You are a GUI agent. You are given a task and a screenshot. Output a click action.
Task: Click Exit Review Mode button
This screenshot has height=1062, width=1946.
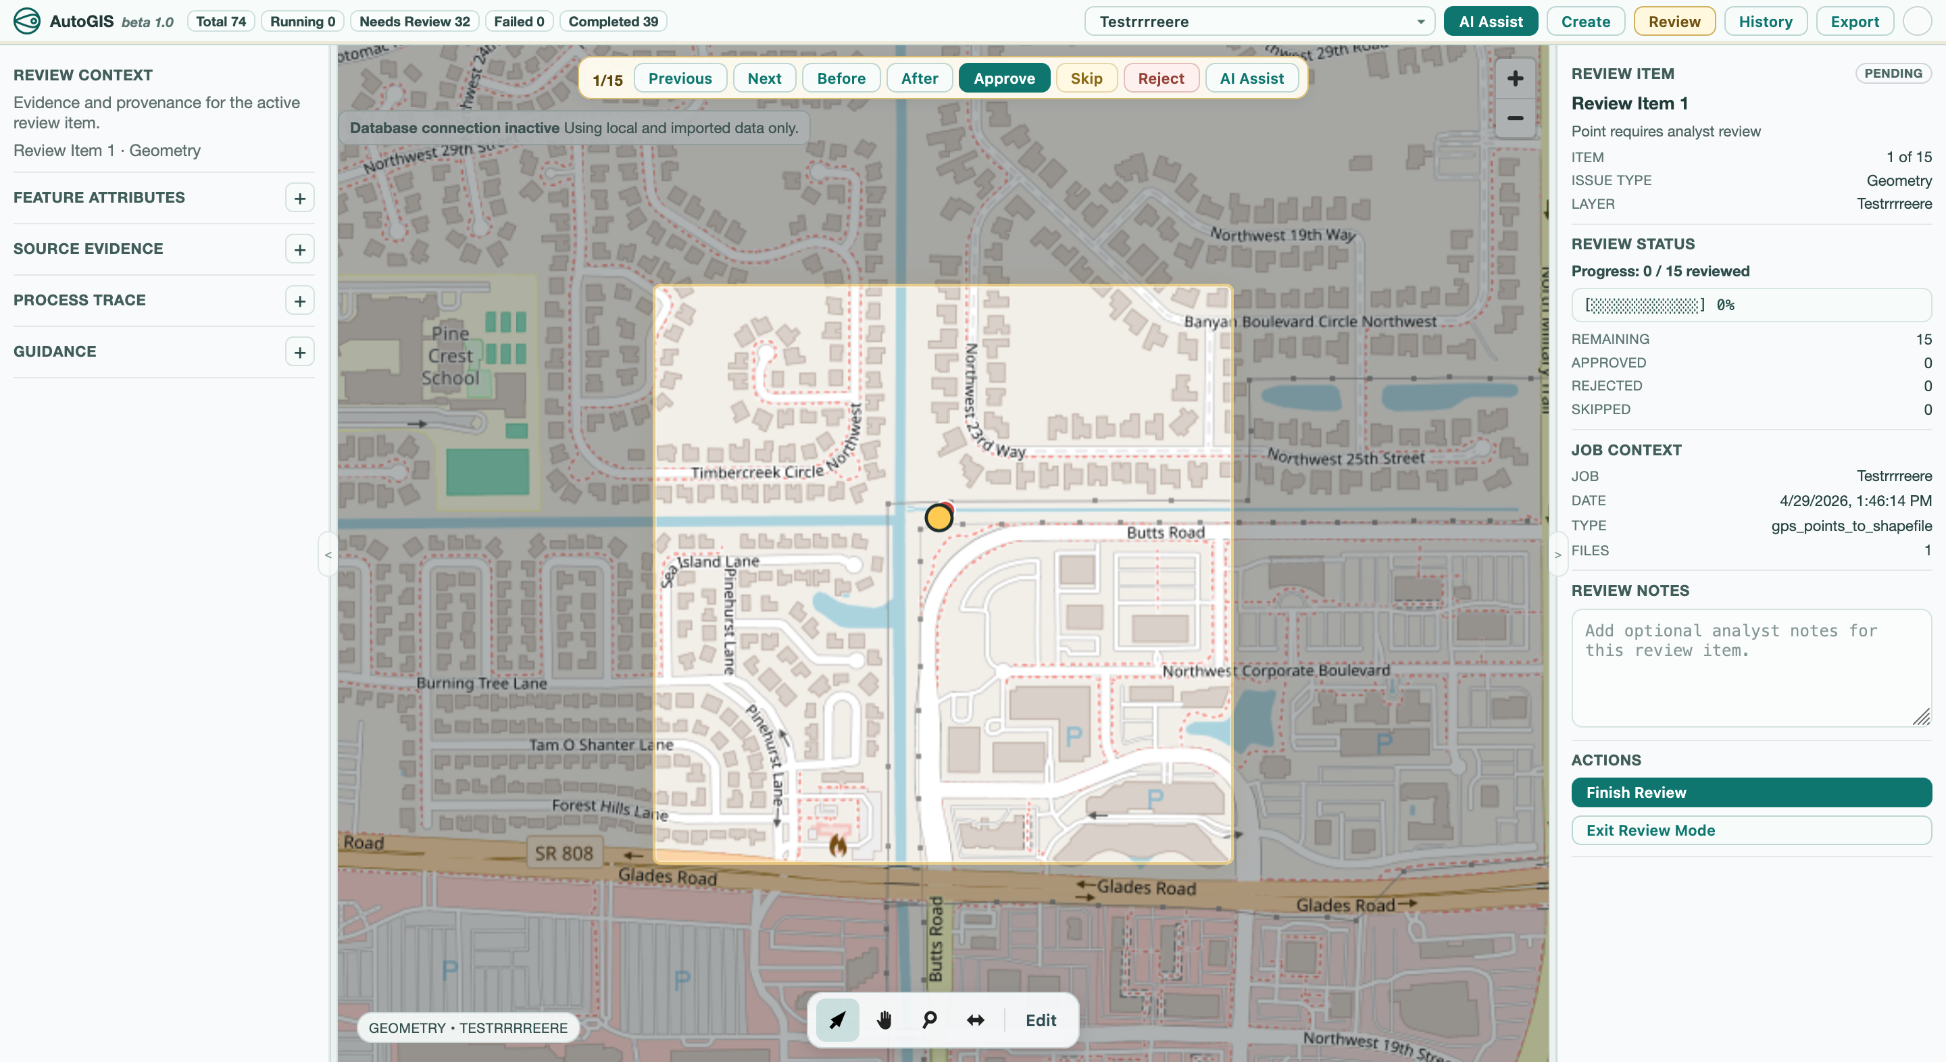tap(1751, 830)
